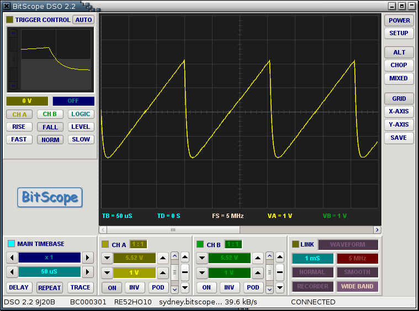Image resolution: width=419 pixels, height=311 pixels.
Task: Select the MIXED display mode
Action: (x=399, y=78)
